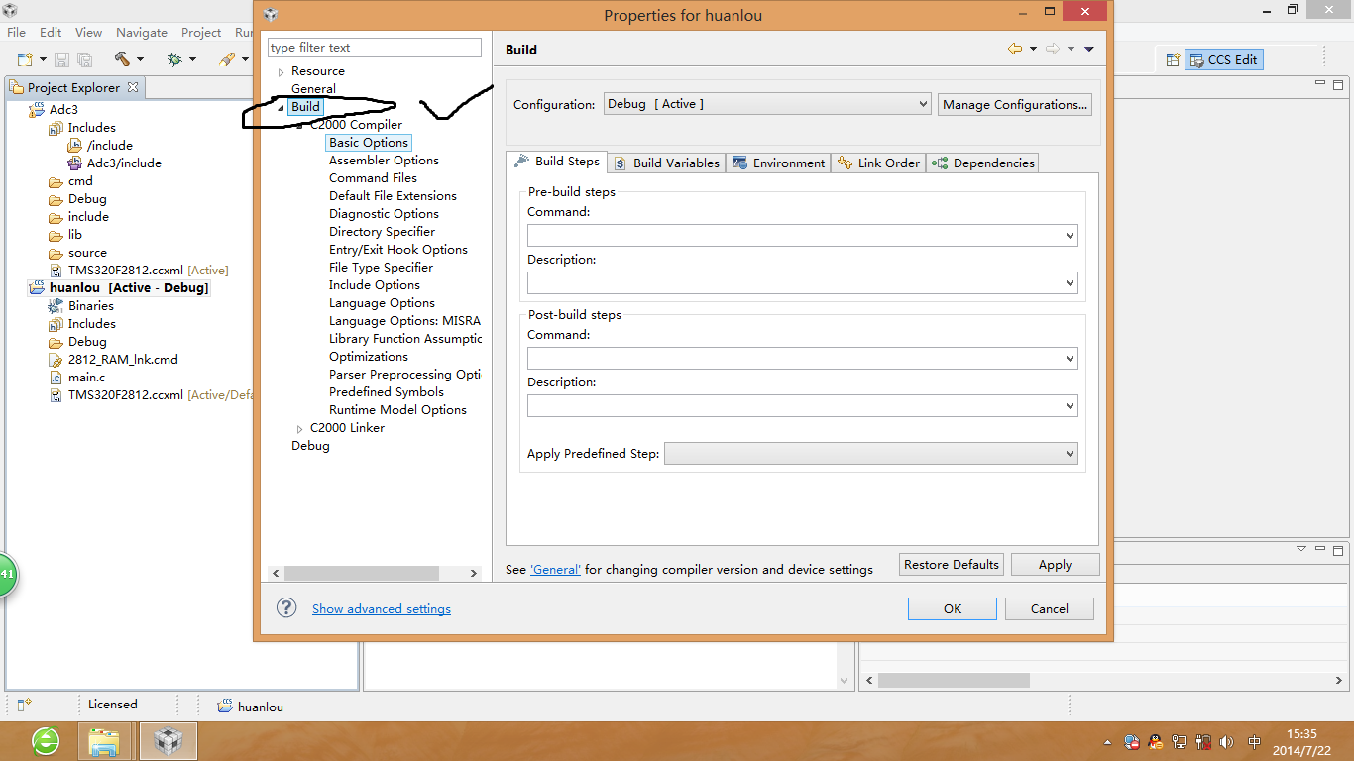Click the yellow Back arrow in Properties dialog

(x=1015, y=49)
